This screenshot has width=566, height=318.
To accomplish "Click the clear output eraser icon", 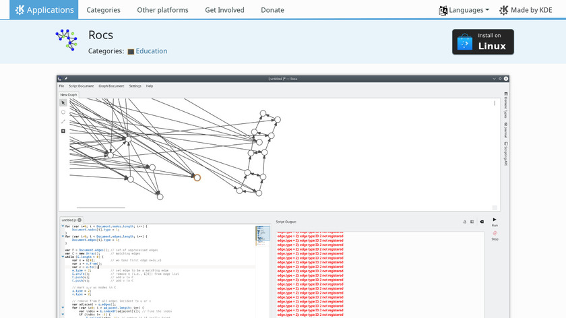I will click(x=482, y=222).
